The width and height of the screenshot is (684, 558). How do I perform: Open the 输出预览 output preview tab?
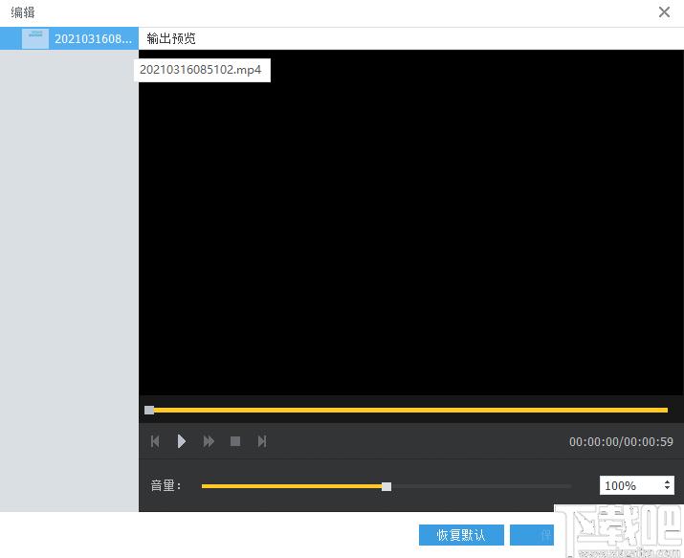[x=171, y=38]
